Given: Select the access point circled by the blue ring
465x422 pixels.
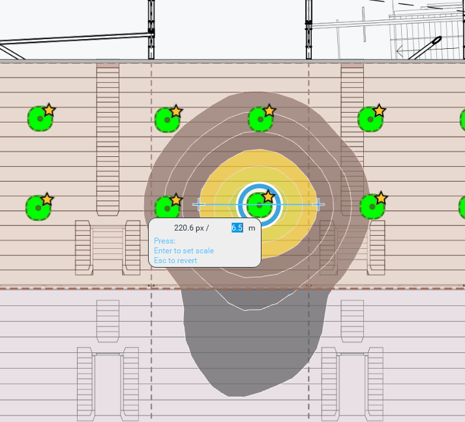Looking at the screenshot, I should [x=260, y=205].
